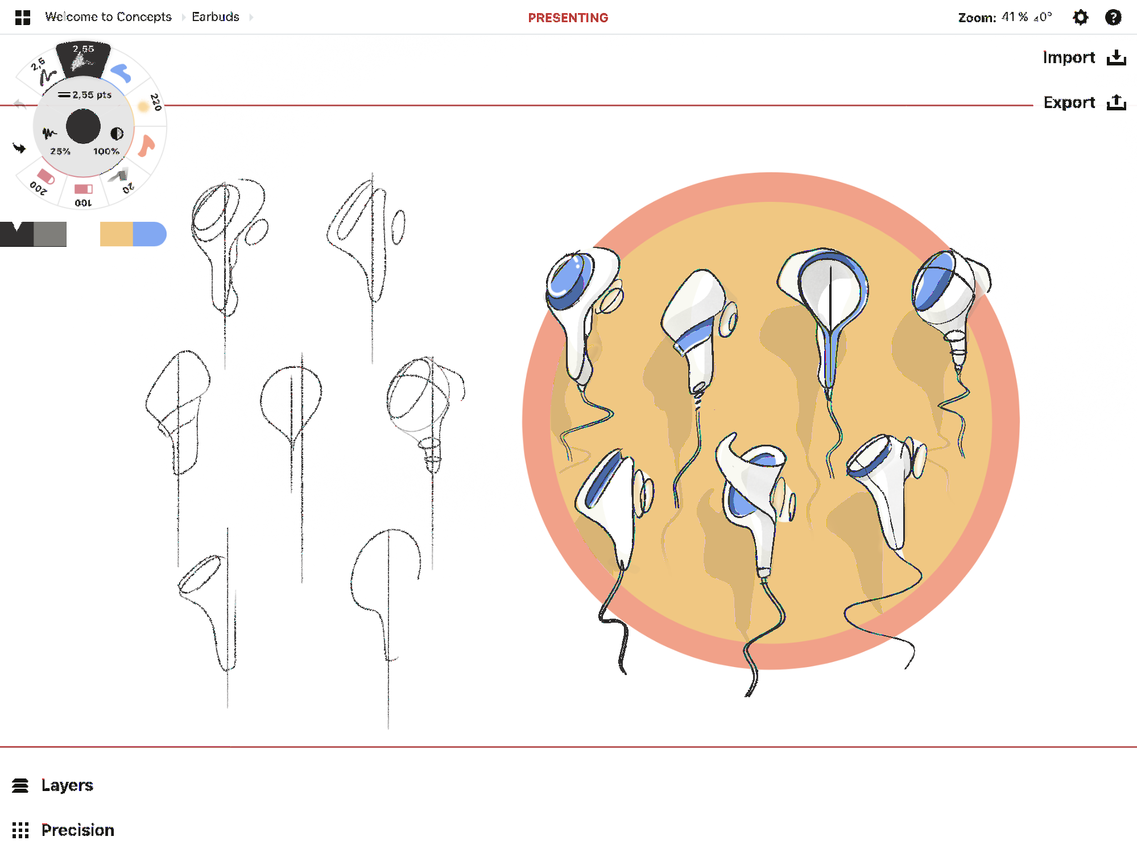Select the salmon filled stroke tool

point(147,146)
